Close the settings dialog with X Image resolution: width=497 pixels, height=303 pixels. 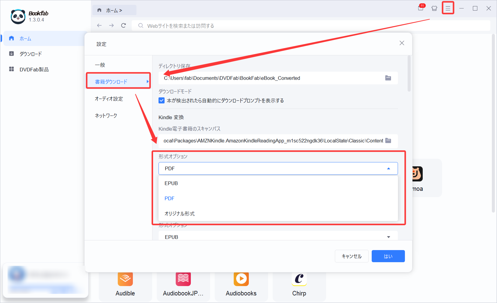pos(402,43)
